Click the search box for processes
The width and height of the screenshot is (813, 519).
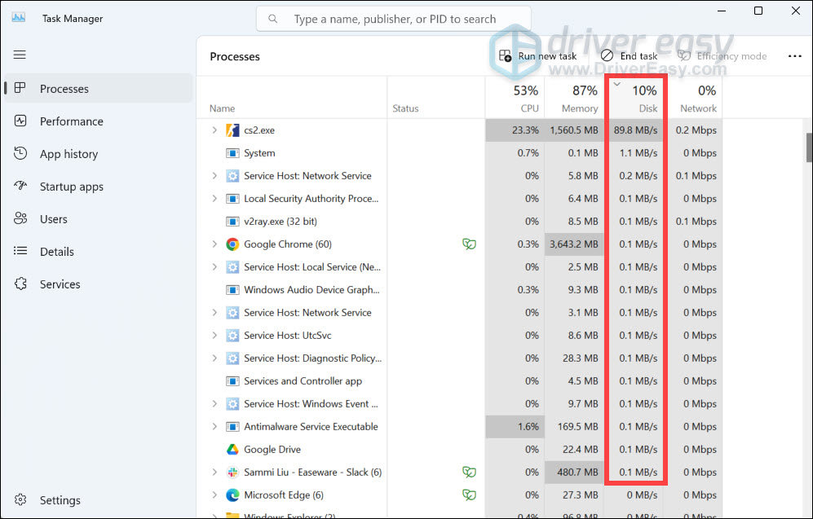pyautogui.click(x=394, y=19)
